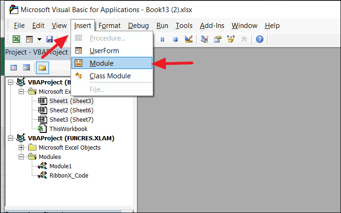The image size is (341, 213).
Task: Click the UserForm icon in Insert menu
Action: point(78,50)
